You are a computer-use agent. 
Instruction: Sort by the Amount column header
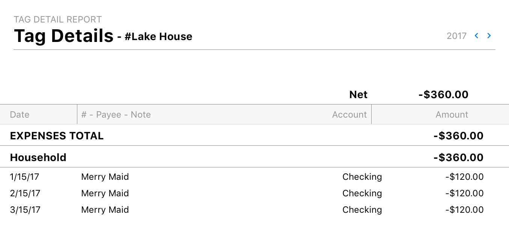[x=452, y=115]
